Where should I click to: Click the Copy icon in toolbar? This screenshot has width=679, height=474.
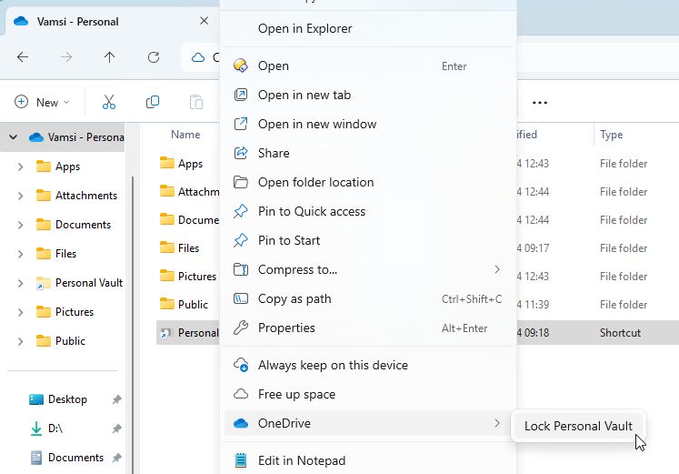(x=153, y=102)
